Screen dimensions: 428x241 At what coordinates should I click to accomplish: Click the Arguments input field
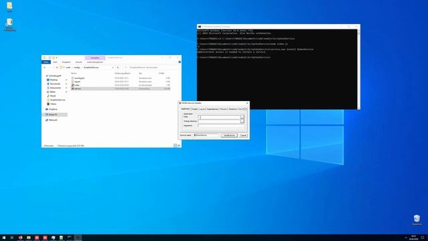pyautogui.click(x=221, y=125)
